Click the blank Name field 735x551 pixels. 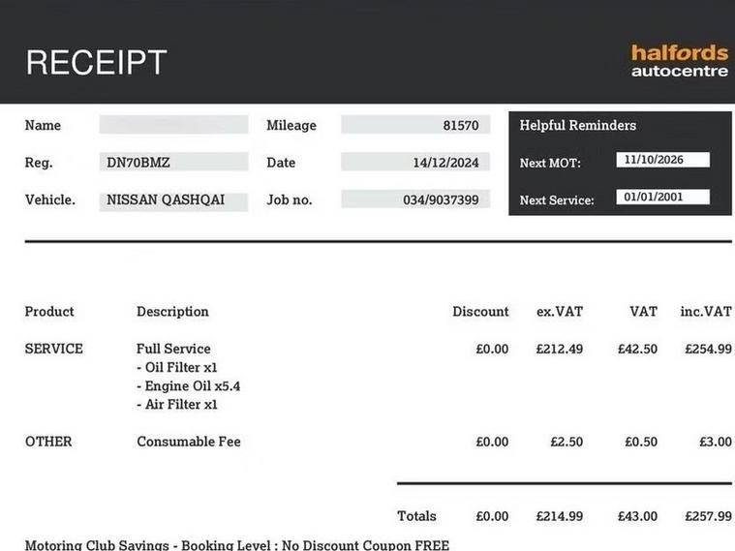click(x=173, y=125)
